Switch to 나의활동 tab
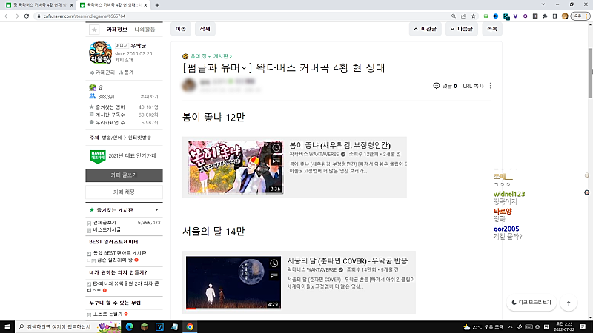This screenshot has height=333, width=593. click(145, 30)
